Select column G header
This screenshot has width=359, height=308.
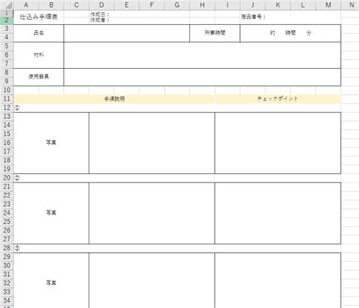[x=177, y=5]
